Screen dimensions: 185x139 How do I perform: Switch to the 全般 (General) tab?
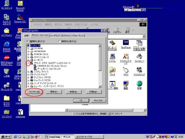tap(27, 36)
